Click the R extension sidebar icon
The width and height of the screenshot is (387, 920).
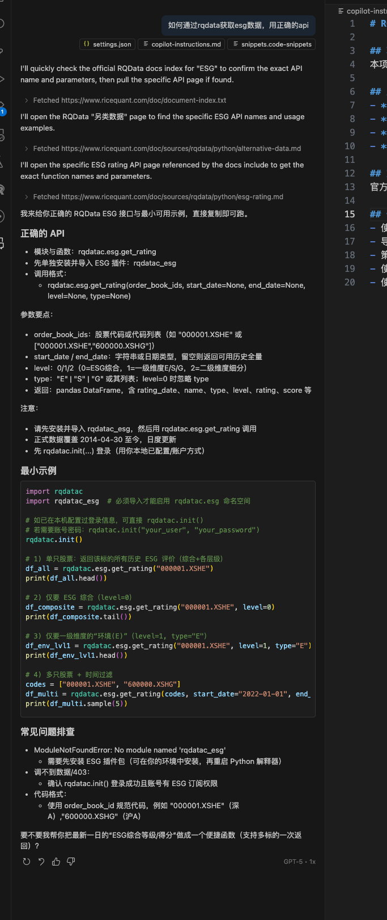point(2,190)
